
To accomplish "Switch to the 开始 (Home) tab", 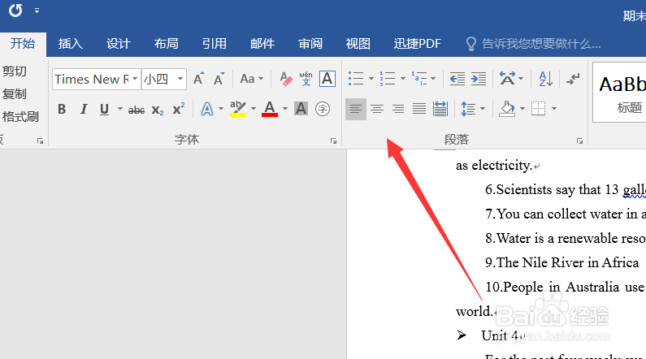I will (23, 43).
